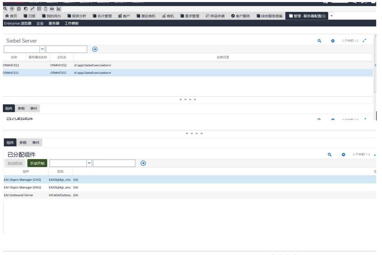Open the 综合服务报备 screen tab
This screenshot has height=255, width=382.
click(270, 16)
